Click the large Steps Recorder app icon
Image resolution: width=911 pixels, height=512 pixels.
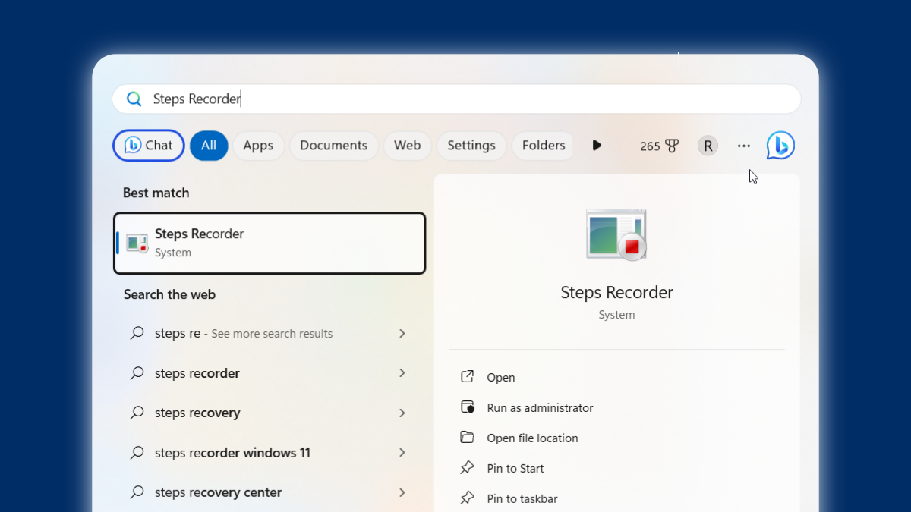click(x=616, y=235)
